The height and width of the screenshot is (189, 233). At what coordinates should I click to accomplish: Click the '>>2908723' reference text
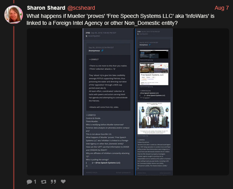pyautogui.click(x=91, y=115)
